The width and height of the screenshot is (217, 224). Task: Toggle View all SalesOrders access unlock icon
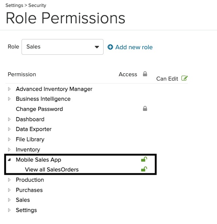(144, 169)
